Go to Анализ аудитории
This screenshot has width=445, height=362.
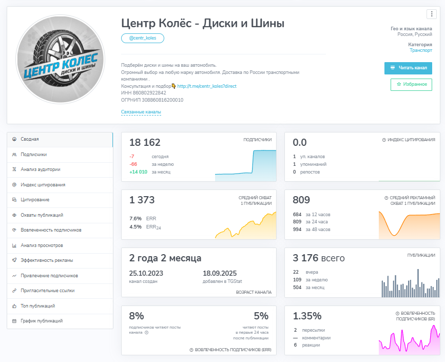(x=60, y=170)
